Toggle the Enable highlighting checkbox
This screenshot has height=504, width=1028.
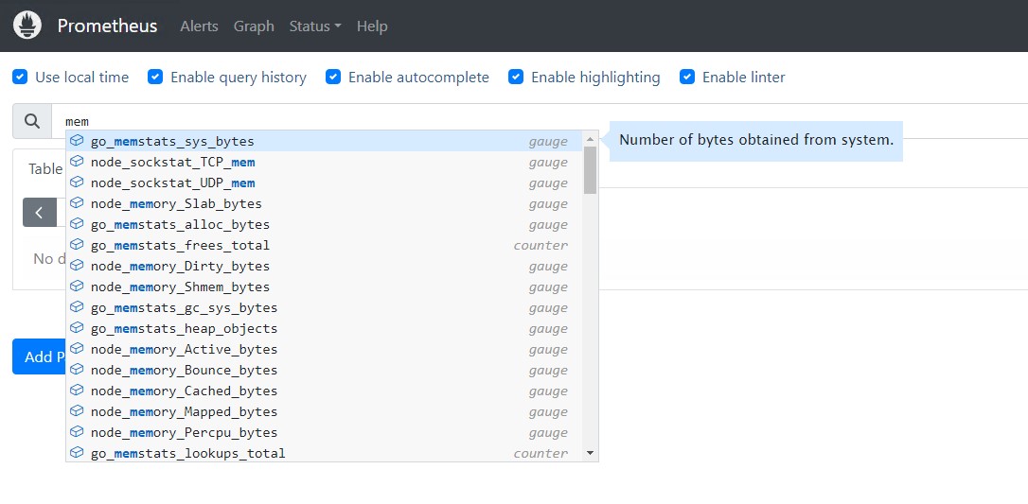point(516,78)
